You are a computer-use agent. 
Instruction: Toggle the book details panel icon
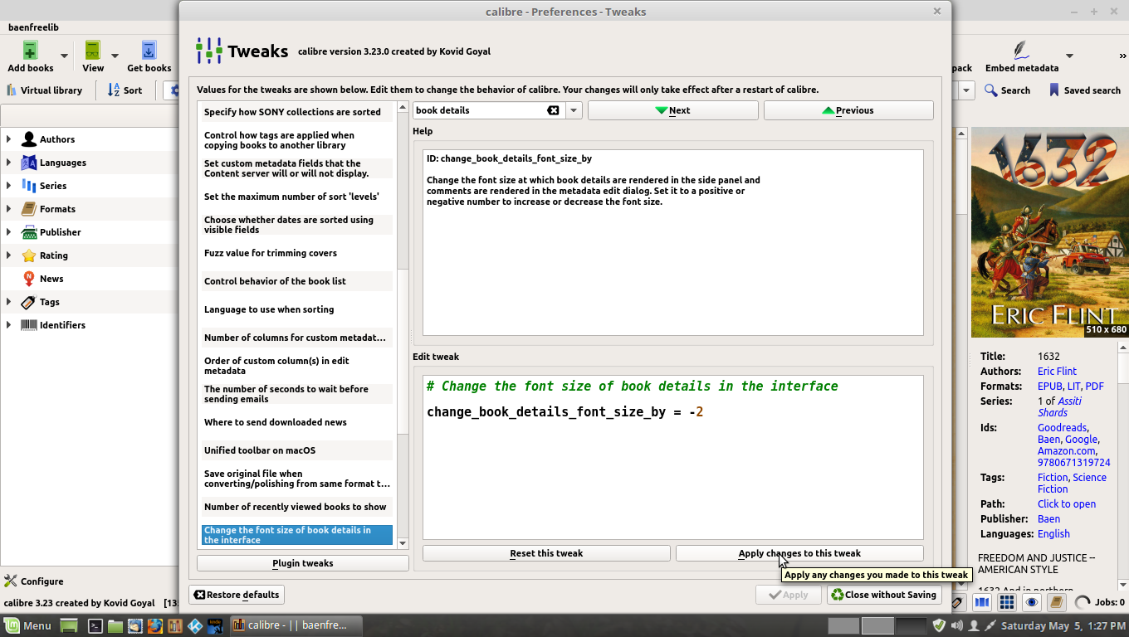[1056, 603]
